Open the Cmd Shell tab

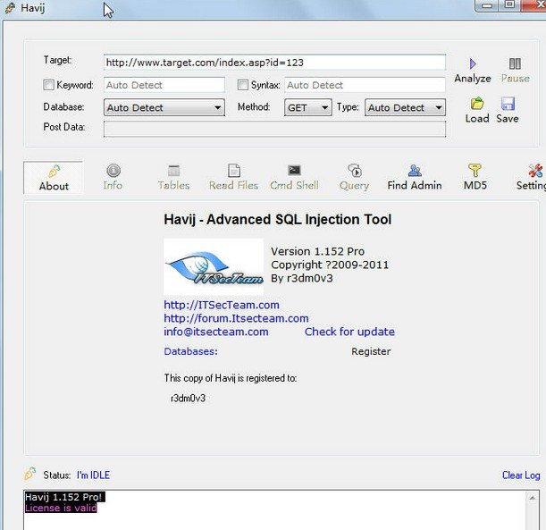pyautogui.click(x=294, y=178)
